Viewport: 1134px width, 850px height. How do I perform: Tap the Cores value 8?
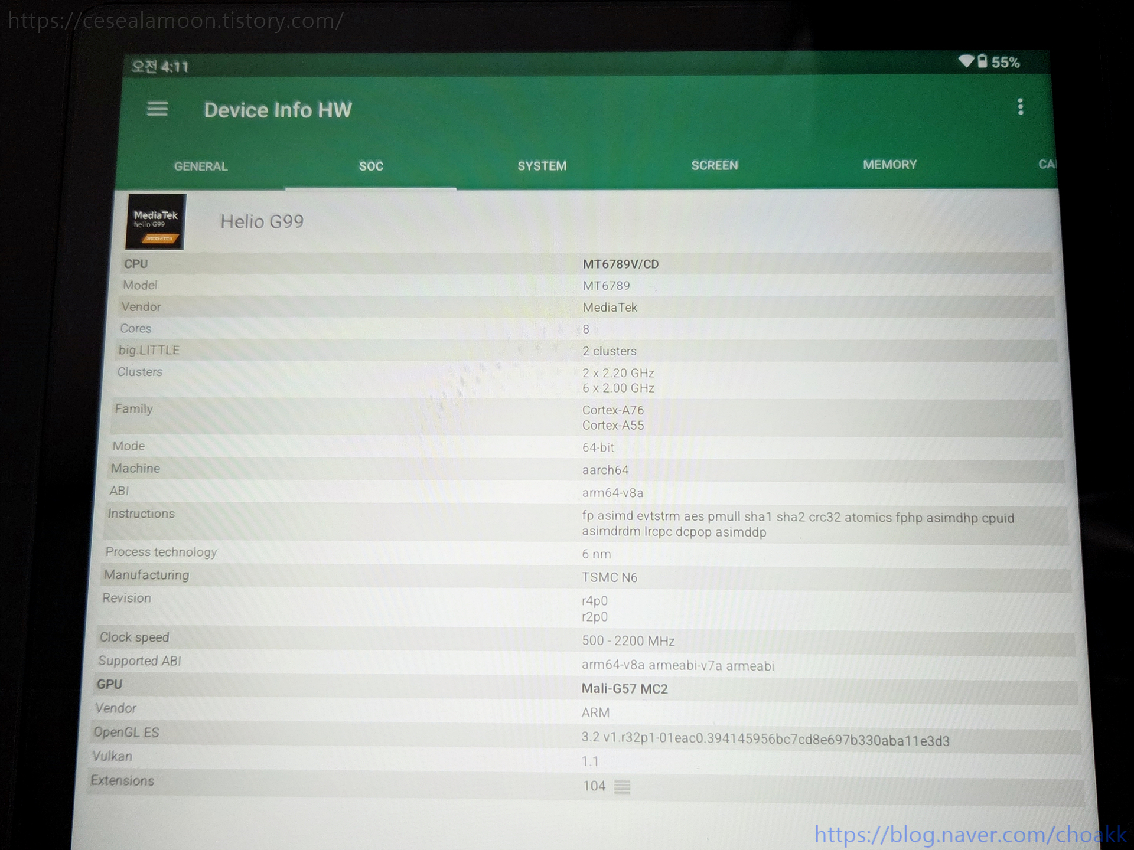click(586, 329)
